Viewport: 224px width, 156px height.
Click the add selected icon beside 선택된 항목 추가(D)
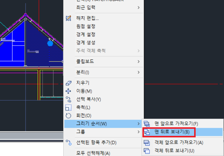pyautogui.click(x=69, y=143)
